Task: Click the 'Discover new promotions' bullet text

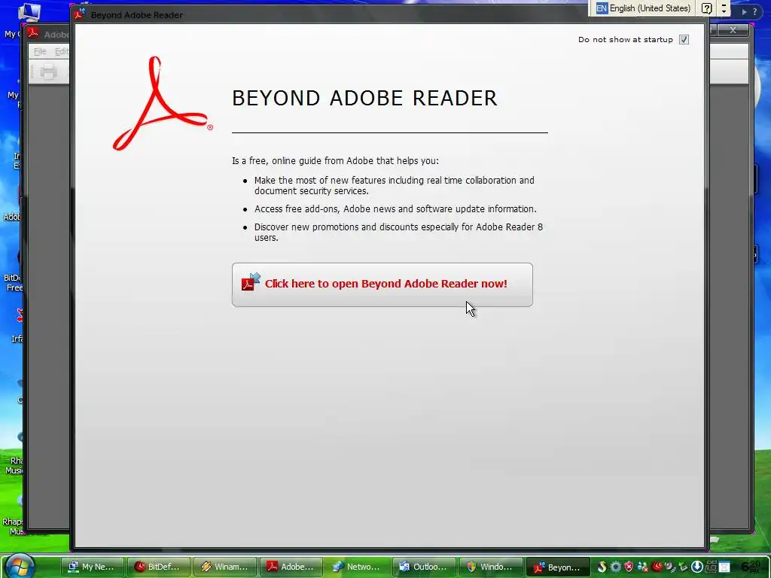Action: 398,232
